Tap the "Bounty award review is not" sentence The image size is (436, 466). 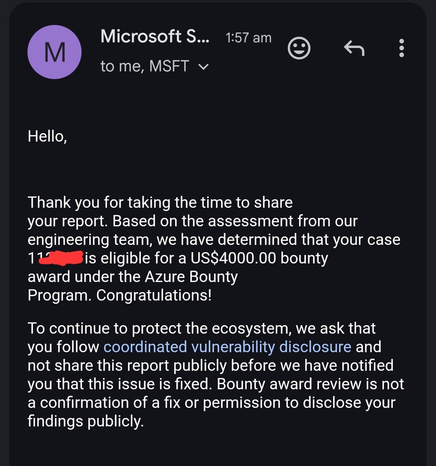pyautogui.click(x=310, y=384)
